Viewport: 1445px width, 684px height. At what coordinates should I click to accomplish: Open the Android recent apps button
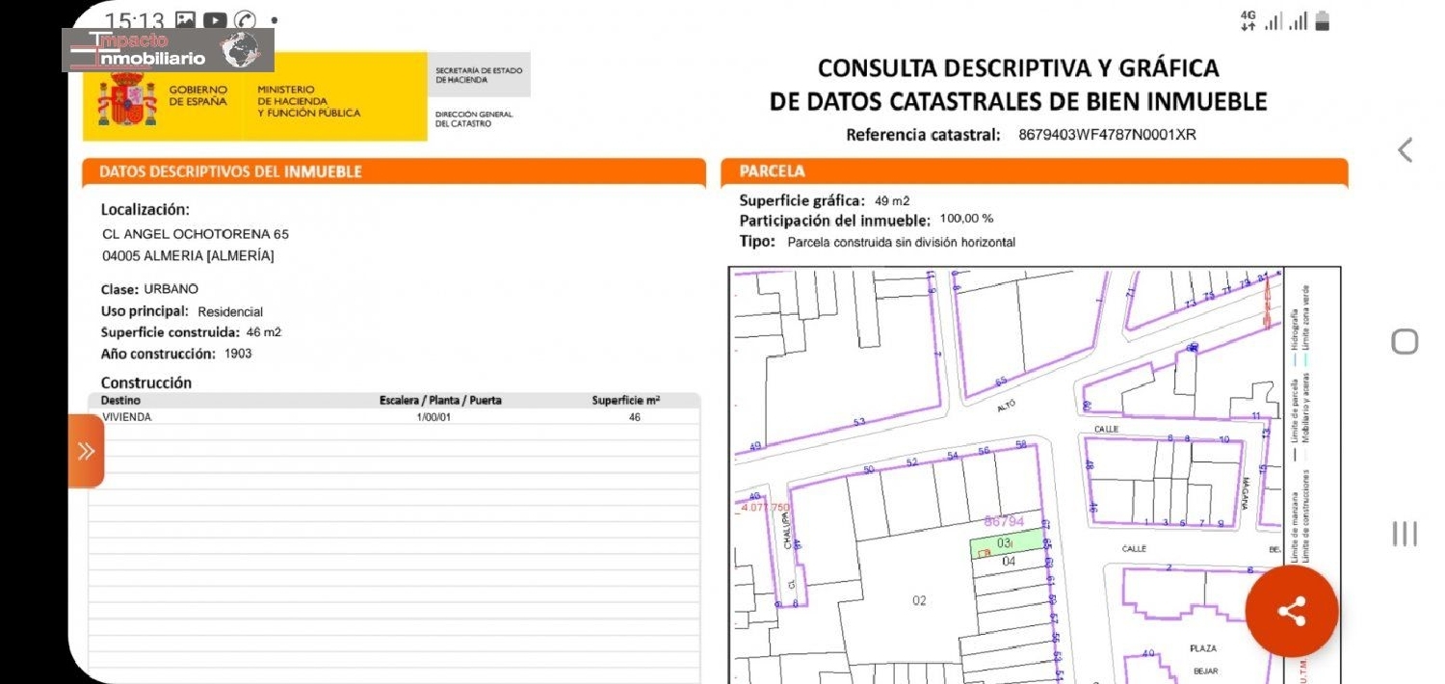tap(1405, 533)
